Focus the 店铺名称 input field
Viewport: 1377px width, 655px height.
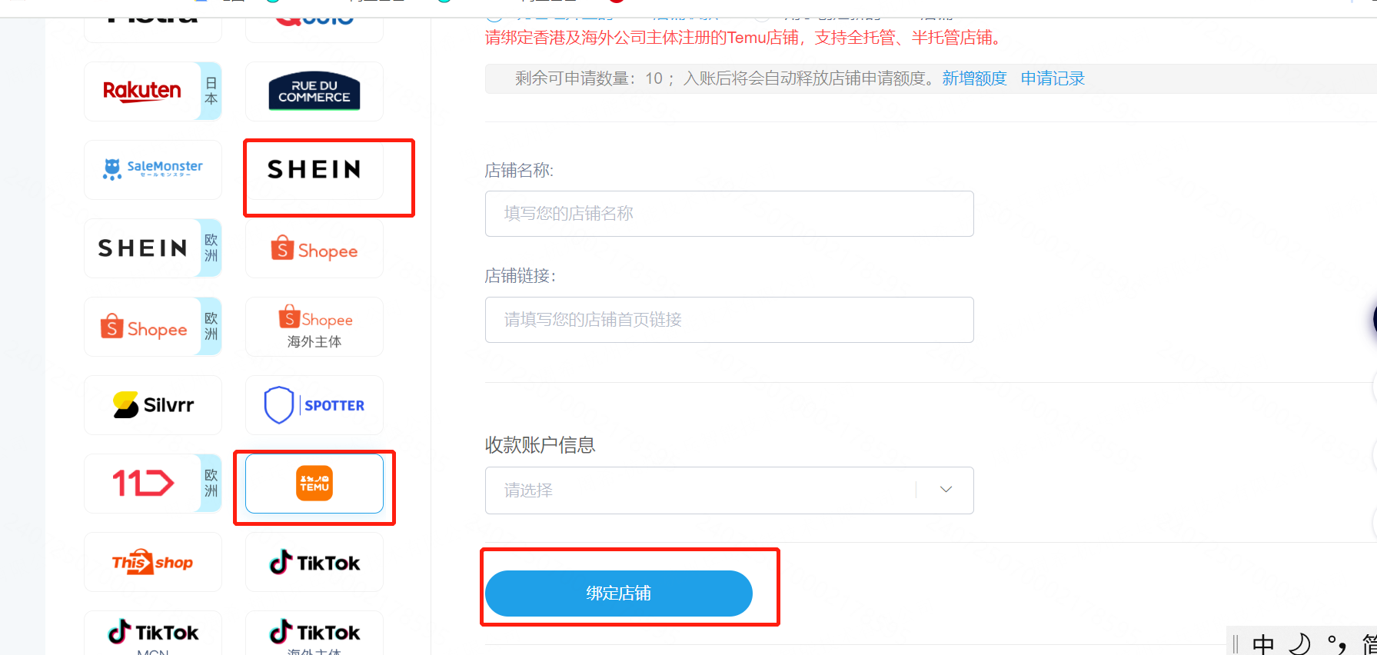[730, 214]
